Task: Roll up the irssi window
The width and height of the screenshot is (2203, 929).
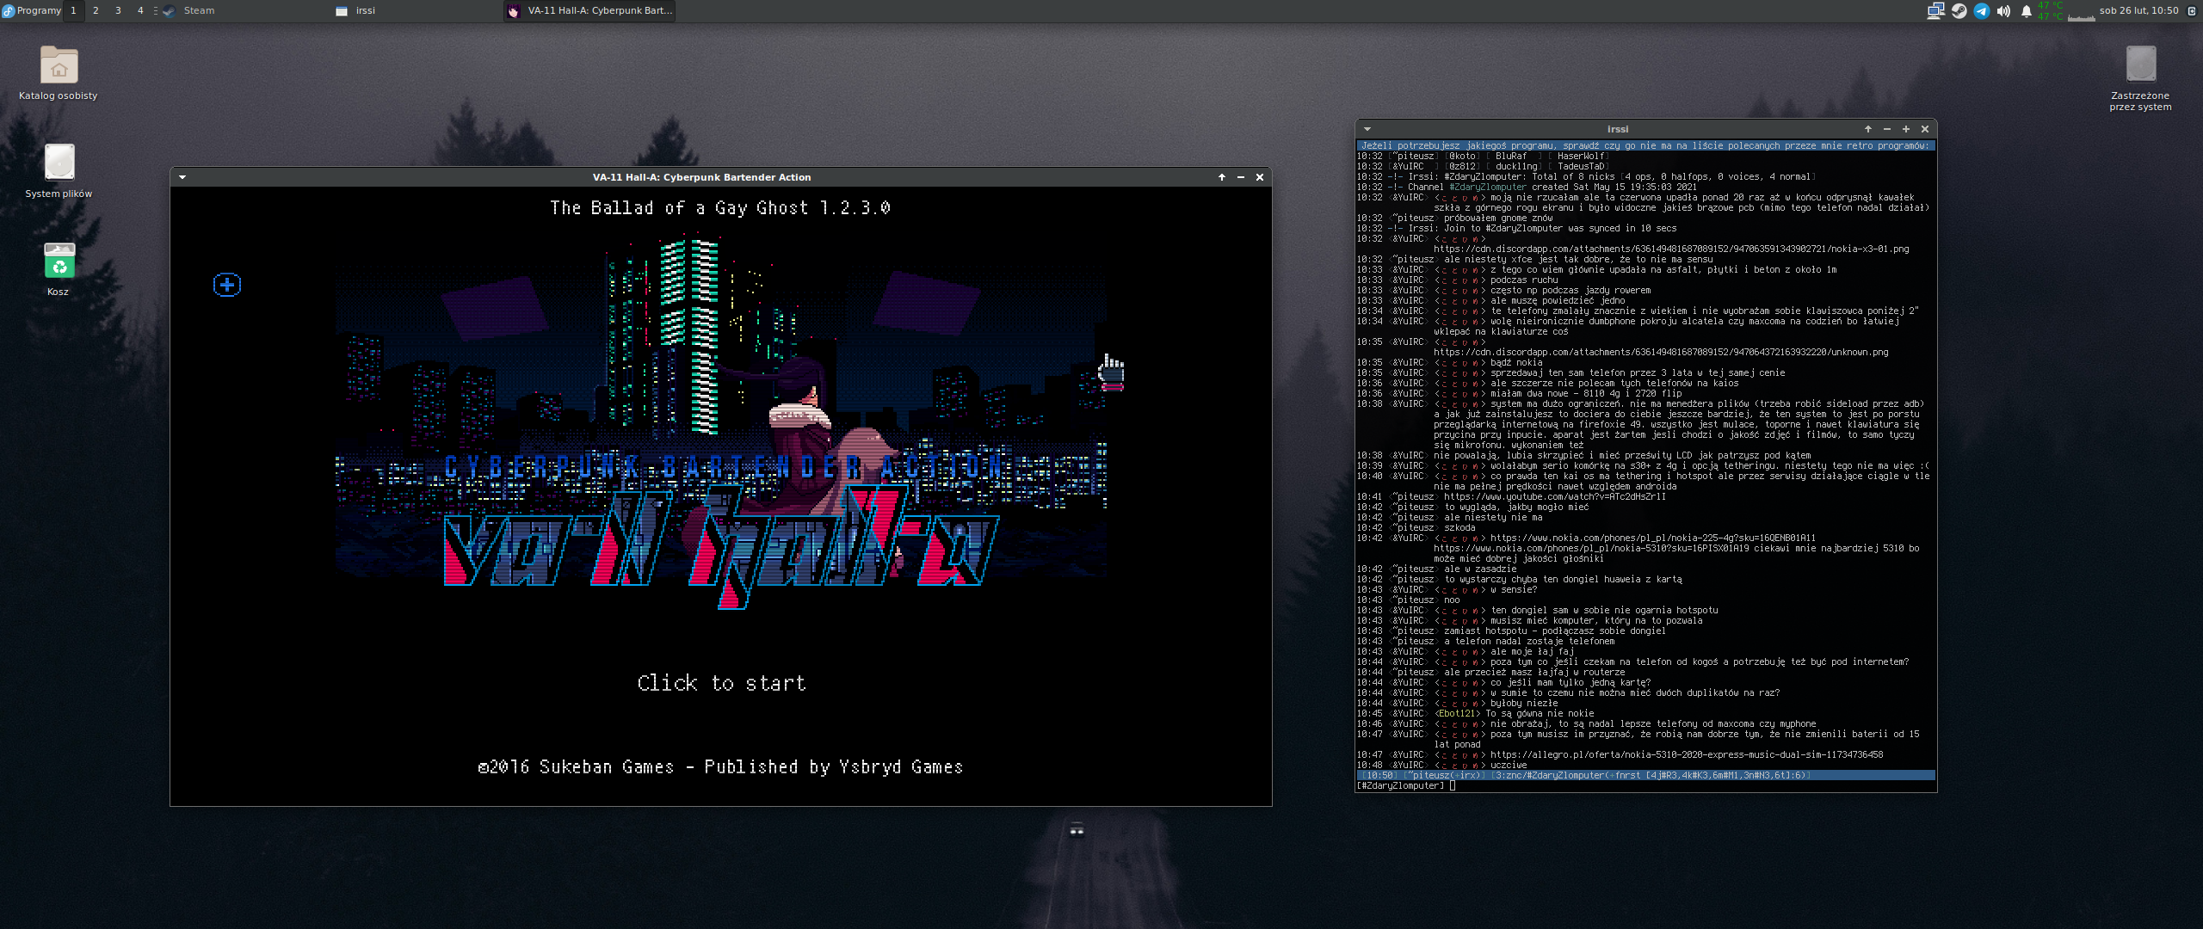Action: [x=1867, y=129]
